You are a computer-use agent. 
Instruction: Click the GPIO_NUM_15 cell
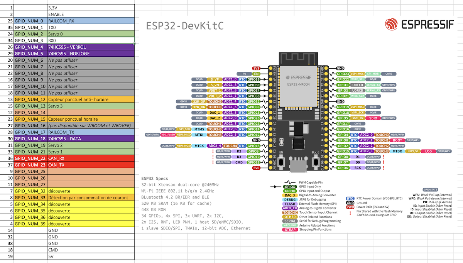(x=30, y=119)
